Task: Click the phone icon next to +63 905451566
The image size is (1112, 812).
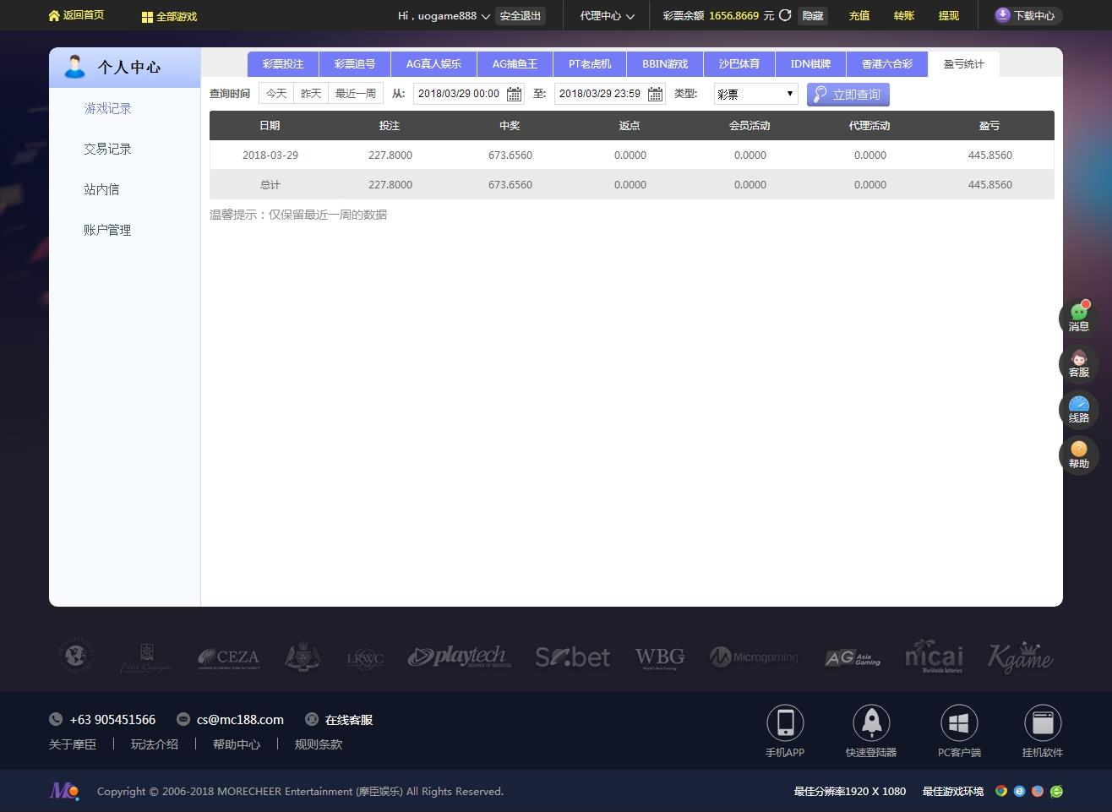Action: (x=56, y=719)
